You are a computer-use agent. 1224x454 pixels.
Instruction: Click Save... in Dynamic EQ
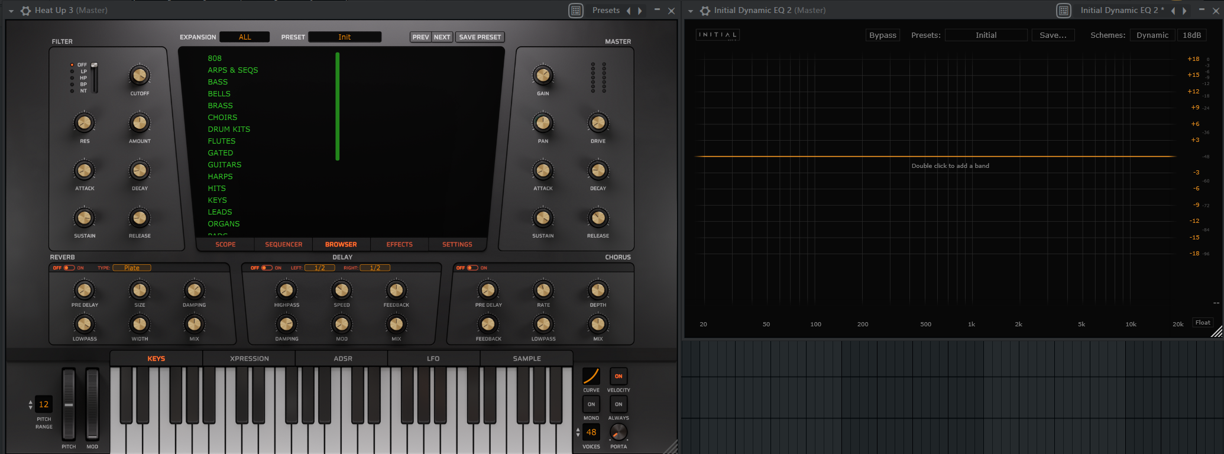tap(1053, 35)
